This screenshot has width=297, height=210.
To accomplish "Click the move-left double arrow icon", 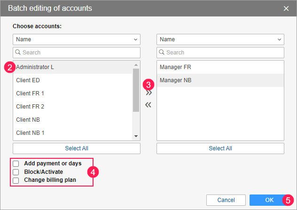I will [x=148, y=105].
